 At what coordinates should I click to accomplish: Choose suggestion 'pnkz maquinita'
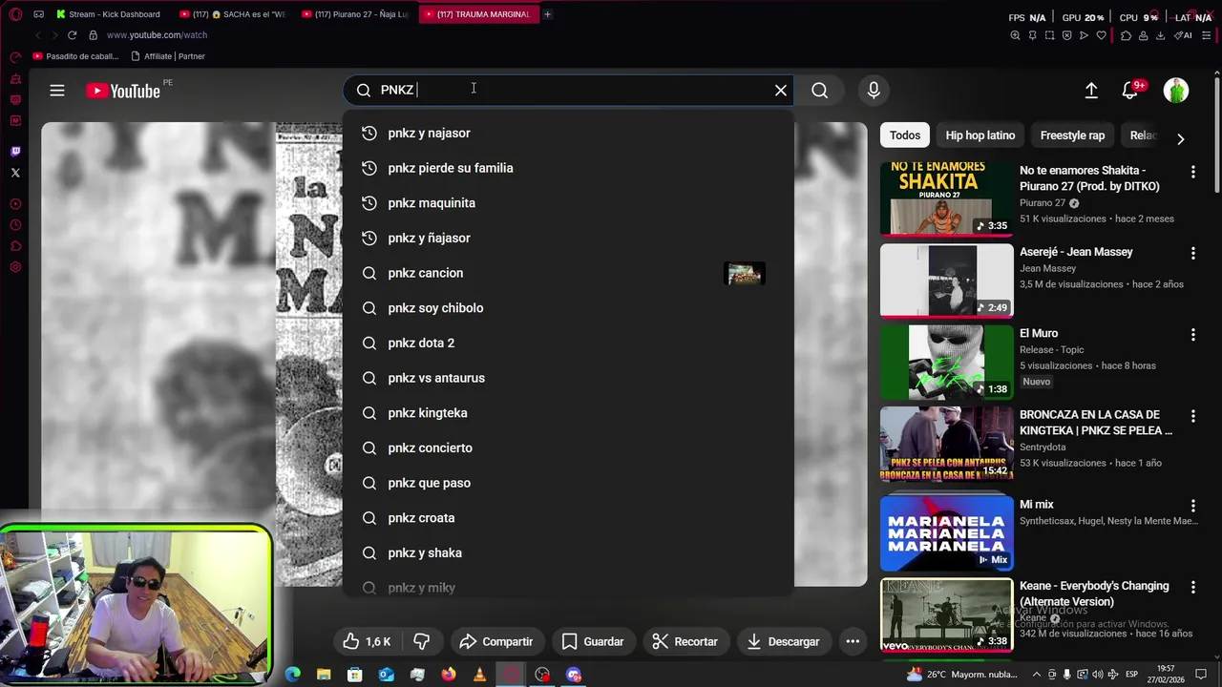[568, 202]
